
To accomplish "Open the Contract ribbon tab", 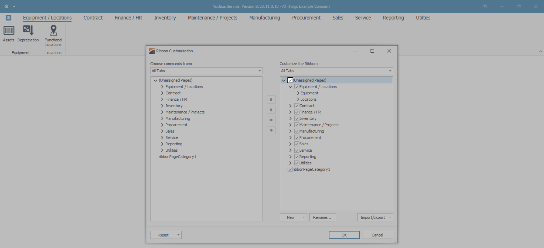I will pos(93,18).
